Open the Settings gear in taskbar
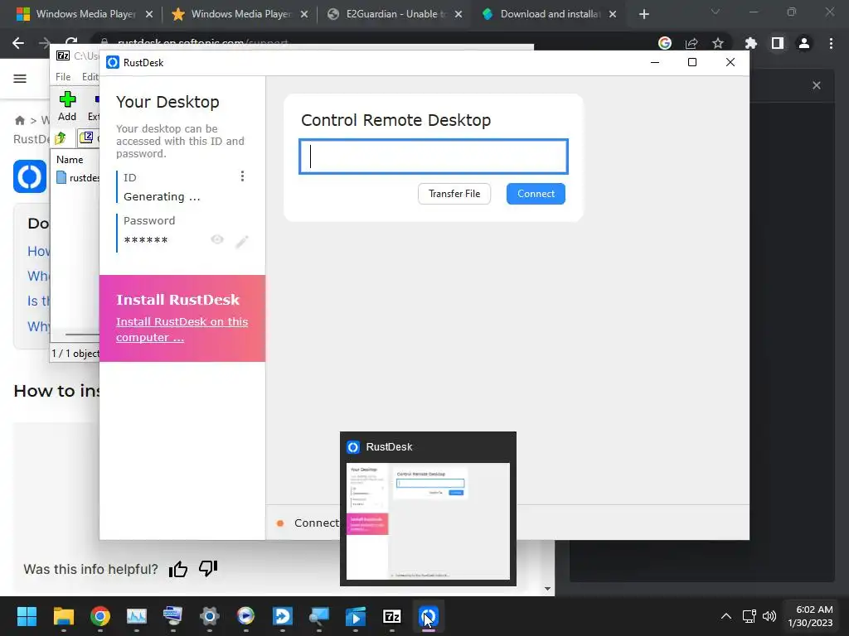Screen dimensions: 849x636 point(210,616)
